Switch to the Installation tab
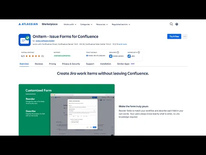Viewport: 206px width, 155px height. coord(106,64)
